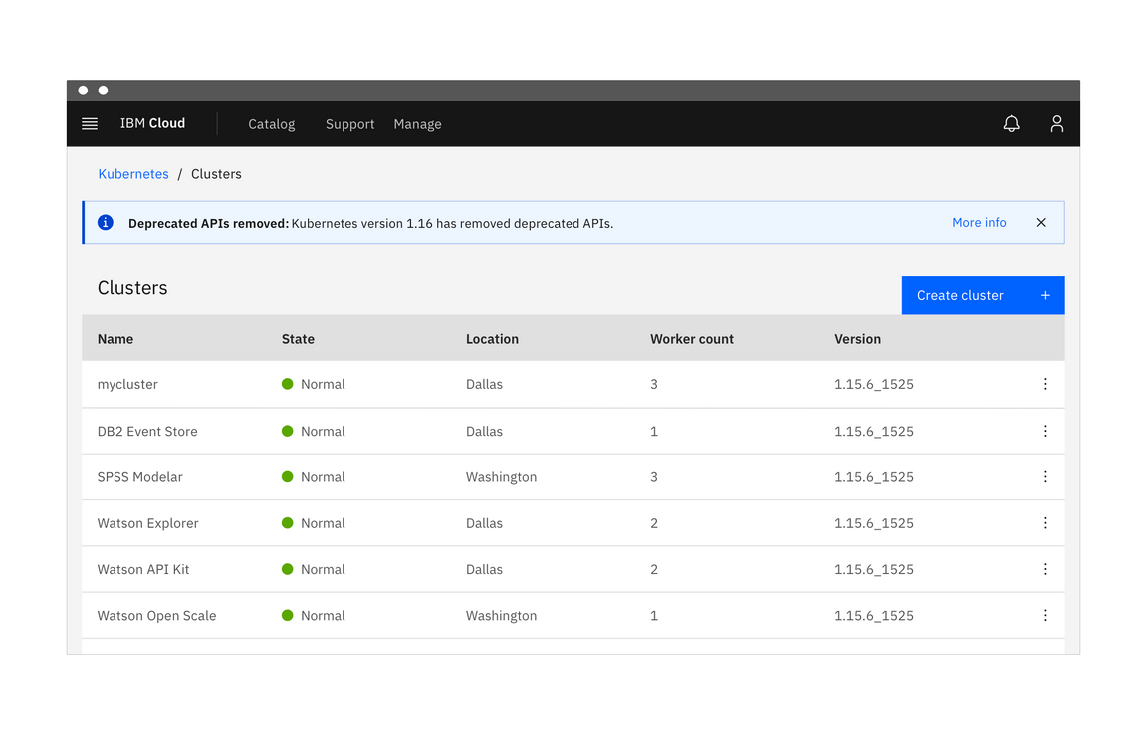Open overflow menu for Watson API Kit
1147x737 pixels.
coord(1045,569)
